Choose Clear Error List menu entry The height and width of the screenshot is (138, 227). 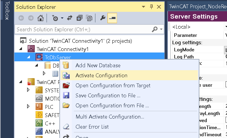[129, 127]
